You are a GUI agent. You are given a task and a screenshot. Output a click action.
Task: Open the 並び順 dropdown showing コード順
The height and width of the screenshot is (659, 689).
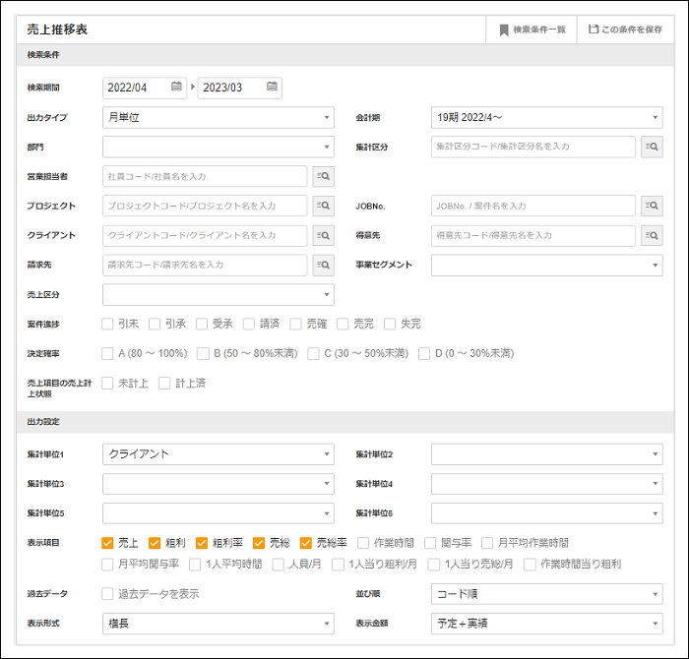546,593
